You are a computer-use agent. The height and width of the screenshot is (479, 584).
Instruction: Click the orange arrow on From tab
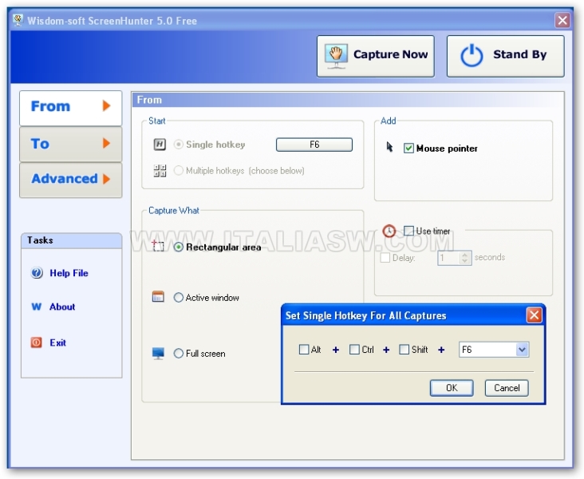(107, 106)
